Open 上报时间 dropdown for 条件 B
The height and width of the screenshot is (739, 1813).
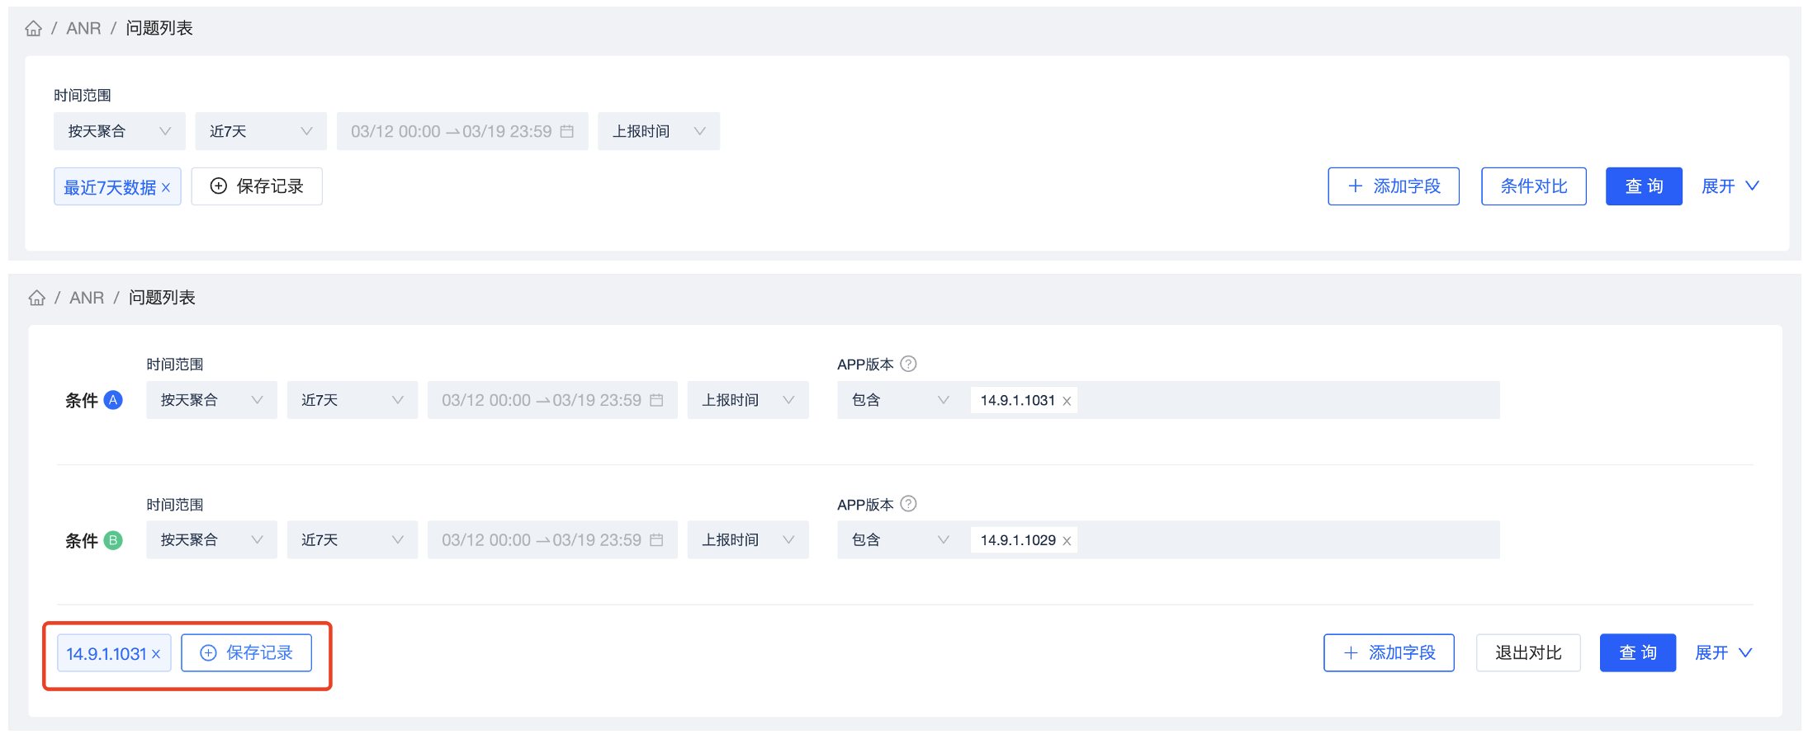(x=748, y=540)
